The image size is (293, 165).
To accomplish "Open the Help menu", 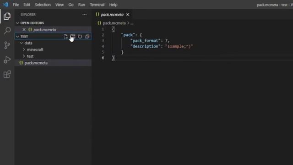I will 113,5.
